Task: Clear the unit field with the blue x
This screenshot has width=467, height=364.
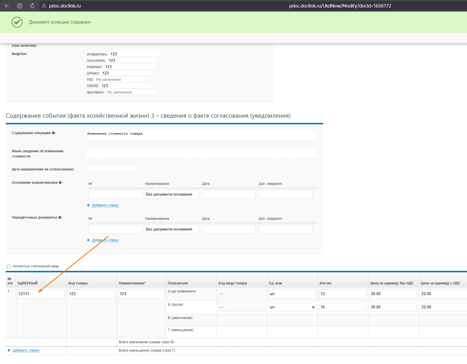Action: click(313, 307)
